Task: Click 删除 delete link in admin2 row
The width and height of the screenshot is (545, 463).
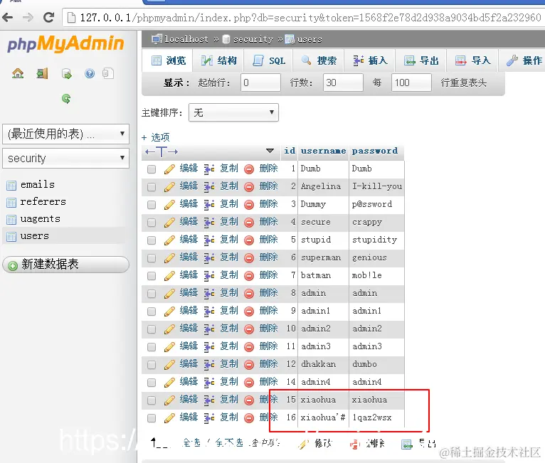Action: [268, 329]
